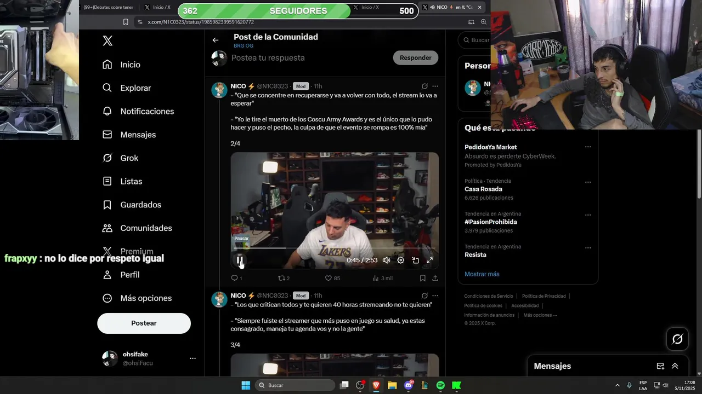Open the Windows Start menu
The width and height of the screenshot is (702, 394).
246,385
